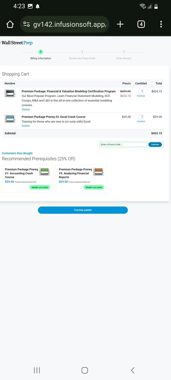Focus the promo code input field
Image resolution: width=171 pixels, height=380 pixels.
tap(135, 145)
